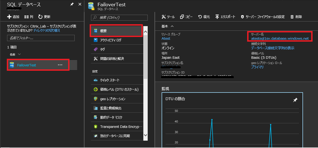Open 価格レベル (DTU のスケール) item

coord(117,89)
